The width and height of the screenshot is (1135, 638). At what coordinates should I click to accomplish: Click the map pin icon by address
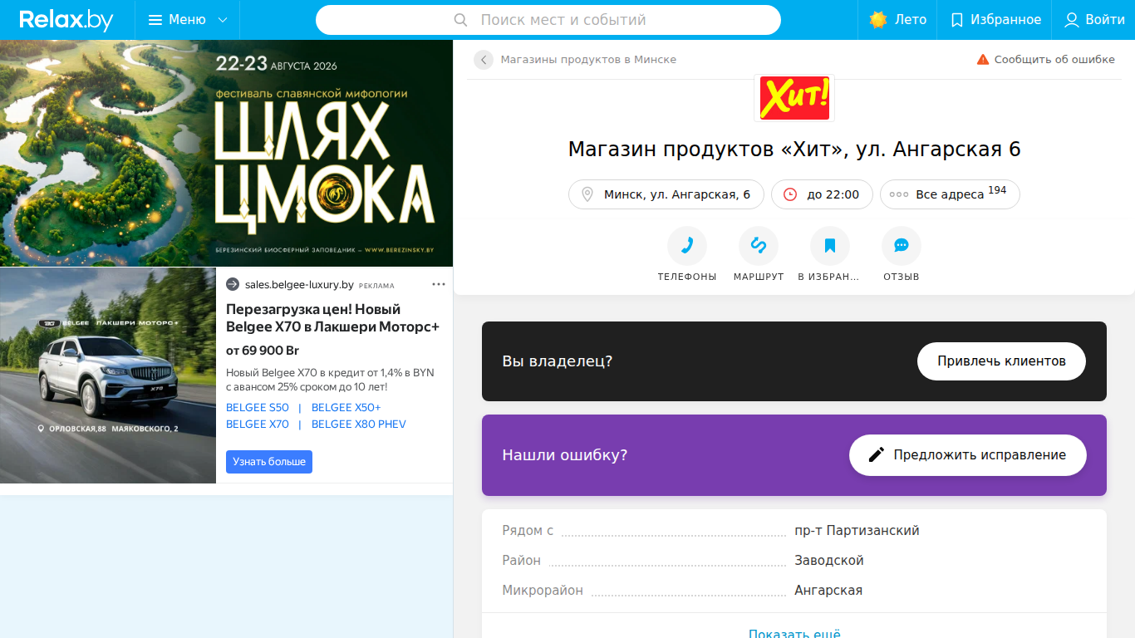click(587, 194)
